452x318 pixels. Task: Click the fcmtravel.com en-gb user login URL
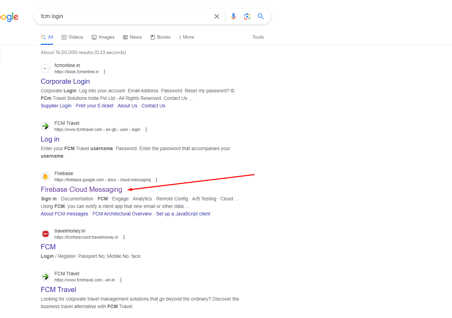(97, 130)
